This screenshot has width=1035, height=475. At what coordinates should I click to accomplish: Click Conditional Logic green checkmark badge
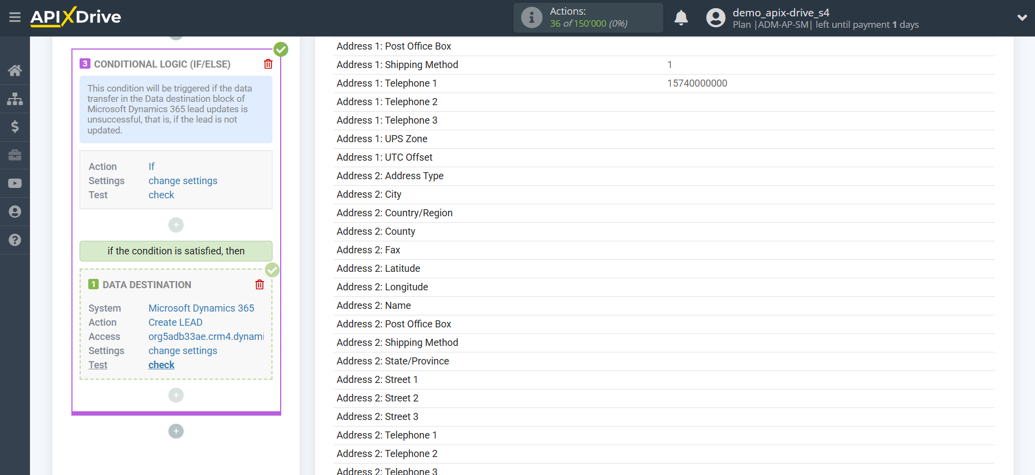281,50
